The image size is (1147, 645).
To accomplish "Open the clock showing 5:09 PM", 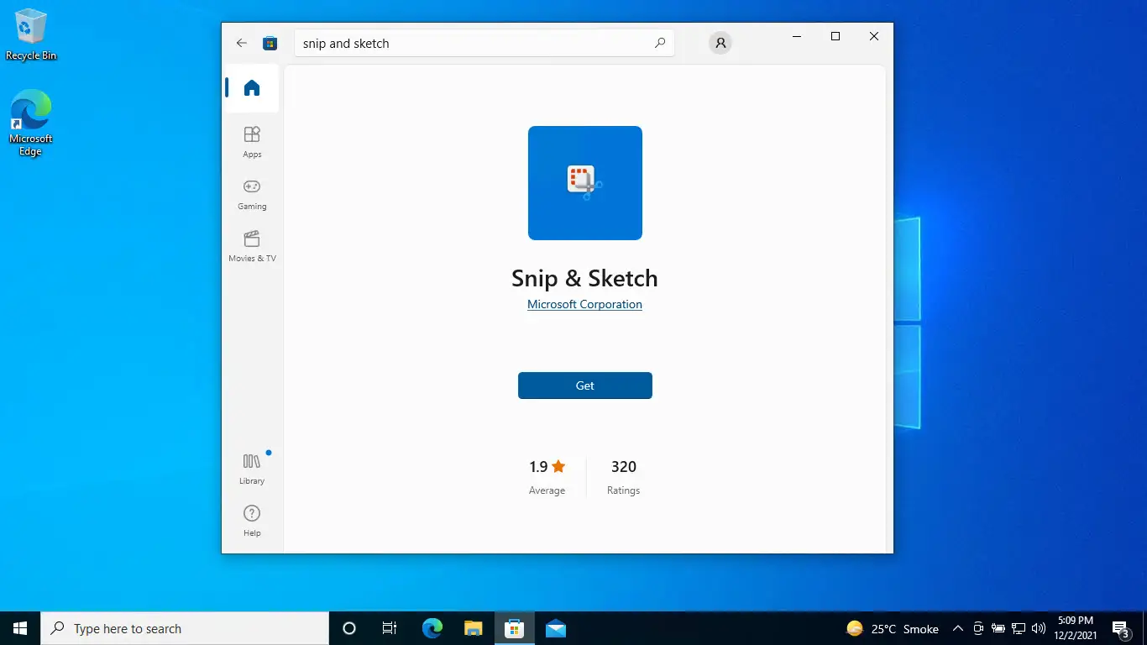I will (1076, 628).
